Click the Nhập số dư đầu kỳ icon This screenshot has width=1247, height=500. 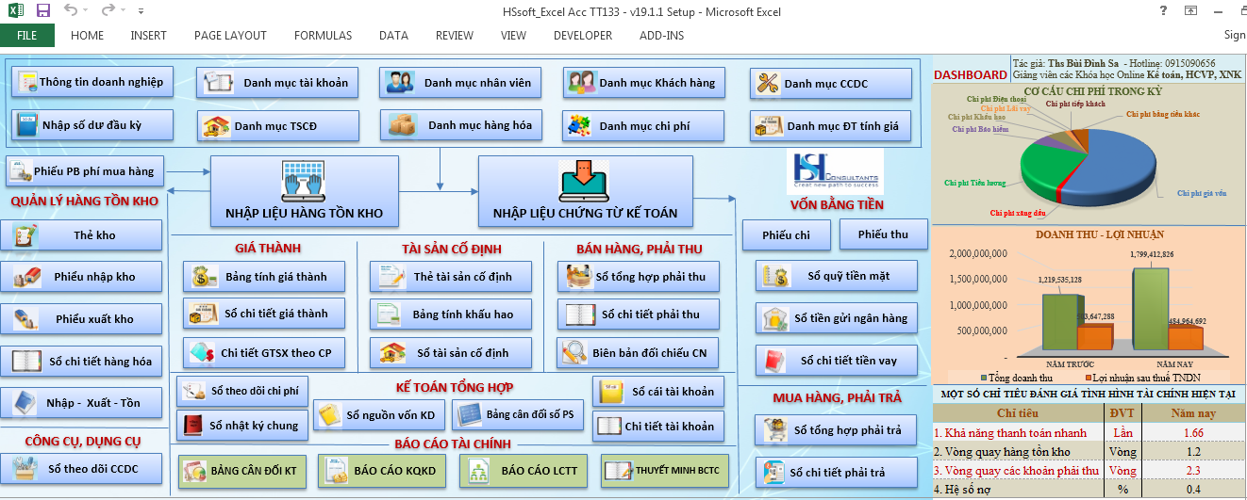[x=27, y=124]
